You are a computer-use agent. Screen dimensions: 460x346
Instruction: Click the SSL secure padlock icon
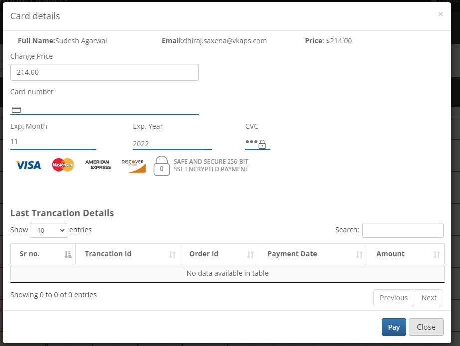161,166
